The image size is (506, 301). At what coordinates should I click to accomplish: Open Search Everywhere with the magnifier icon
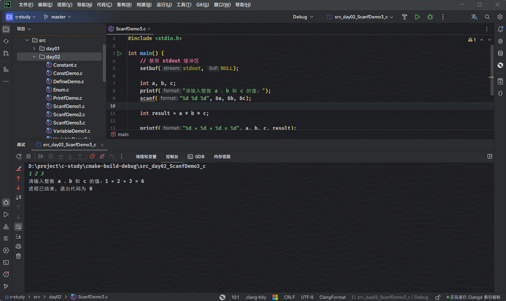click(487, 17)
